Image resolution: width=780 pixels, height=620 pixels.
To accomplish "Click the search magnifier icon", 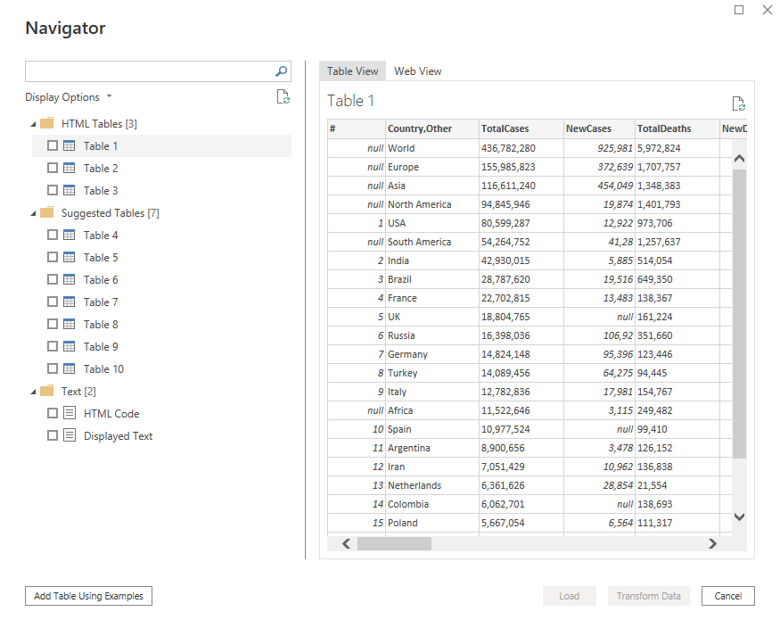I will click(282, 71).
